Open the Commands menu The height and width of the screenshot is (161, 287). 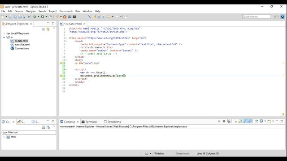[x=66, y=11]
